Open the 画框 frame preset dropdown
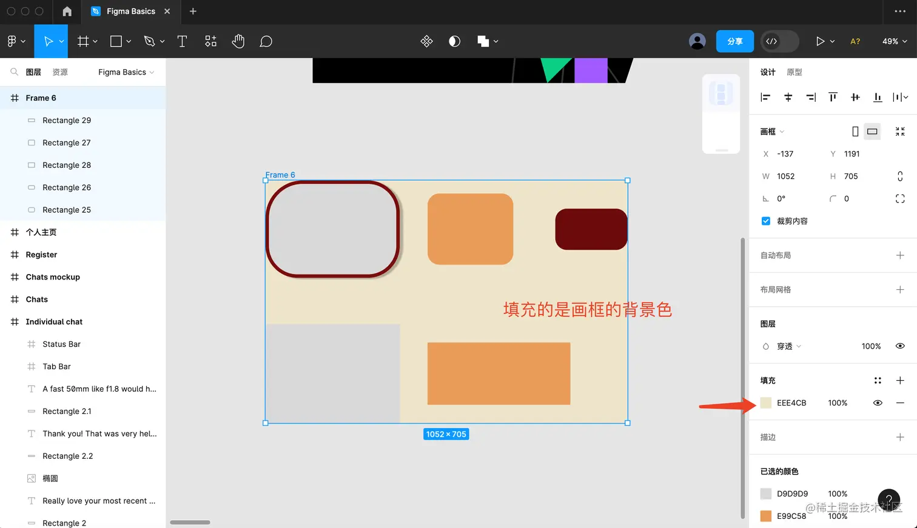Viewport: 917px width, 528px height. click(x=772, y=132)
